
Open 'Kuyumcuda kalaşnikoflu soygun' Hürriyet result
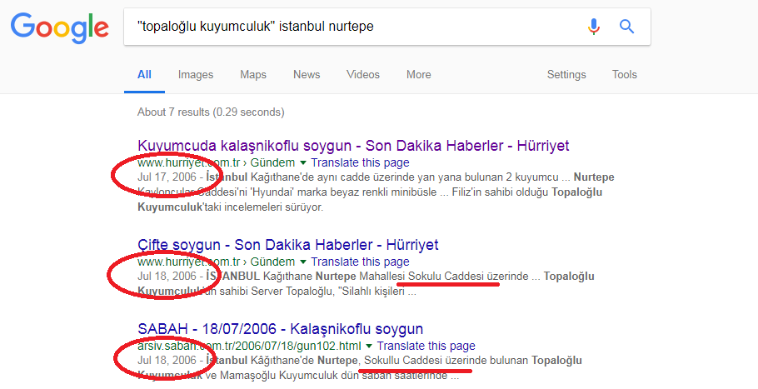353,146
